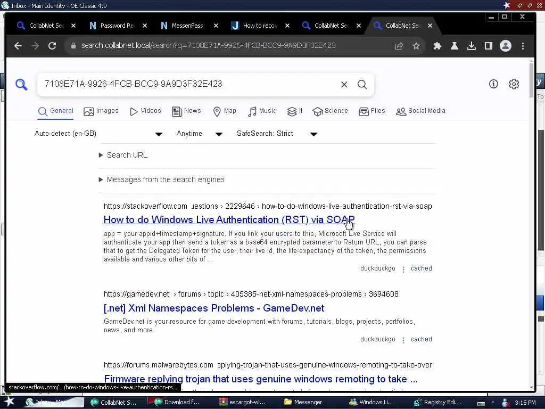Screen dimensions: 545x409
Task: Open the search info (i) icon
Action: coord(493,84)
